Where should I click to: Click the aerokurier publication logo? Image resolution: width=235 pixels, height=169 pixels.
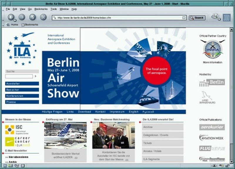click(212, 127)
